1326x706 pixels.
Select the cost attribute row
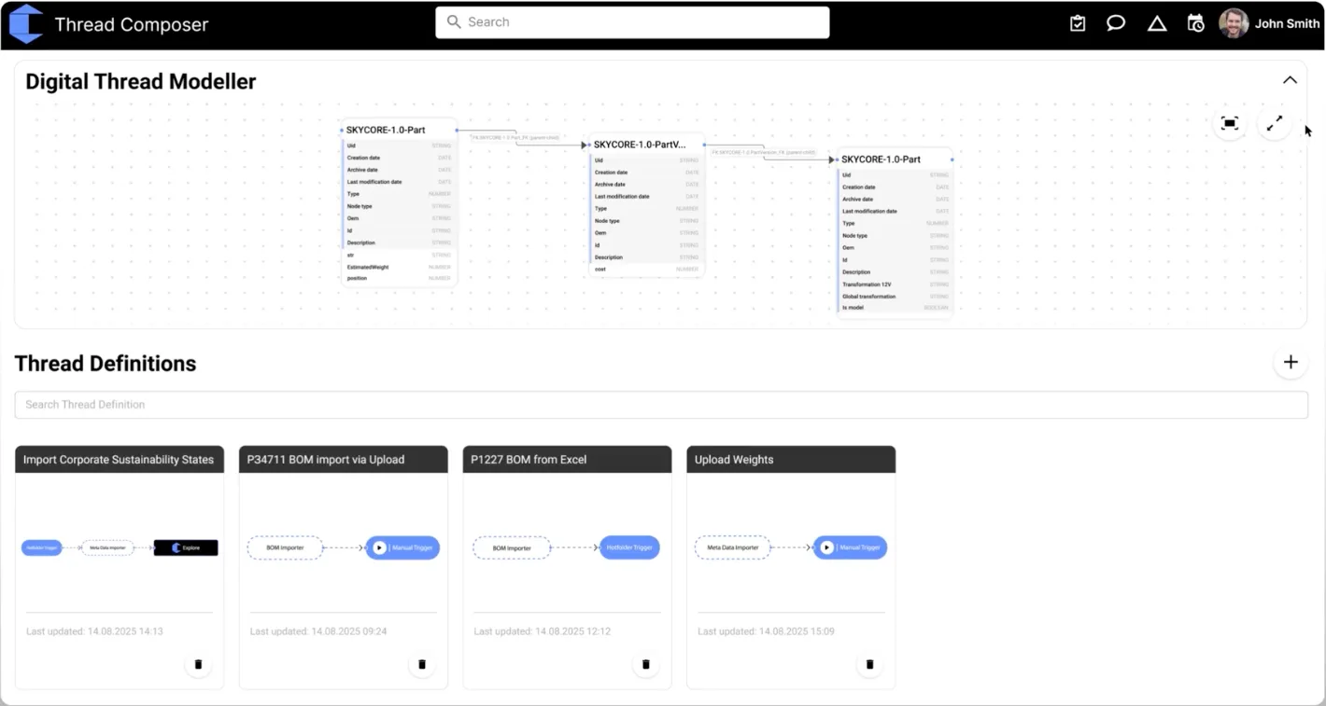click(x=646, y=269)
